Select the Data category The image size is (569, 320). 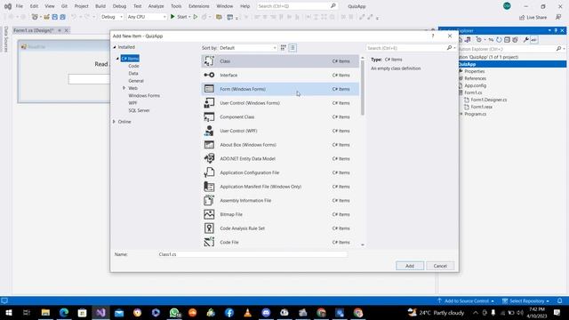[133, 73]
